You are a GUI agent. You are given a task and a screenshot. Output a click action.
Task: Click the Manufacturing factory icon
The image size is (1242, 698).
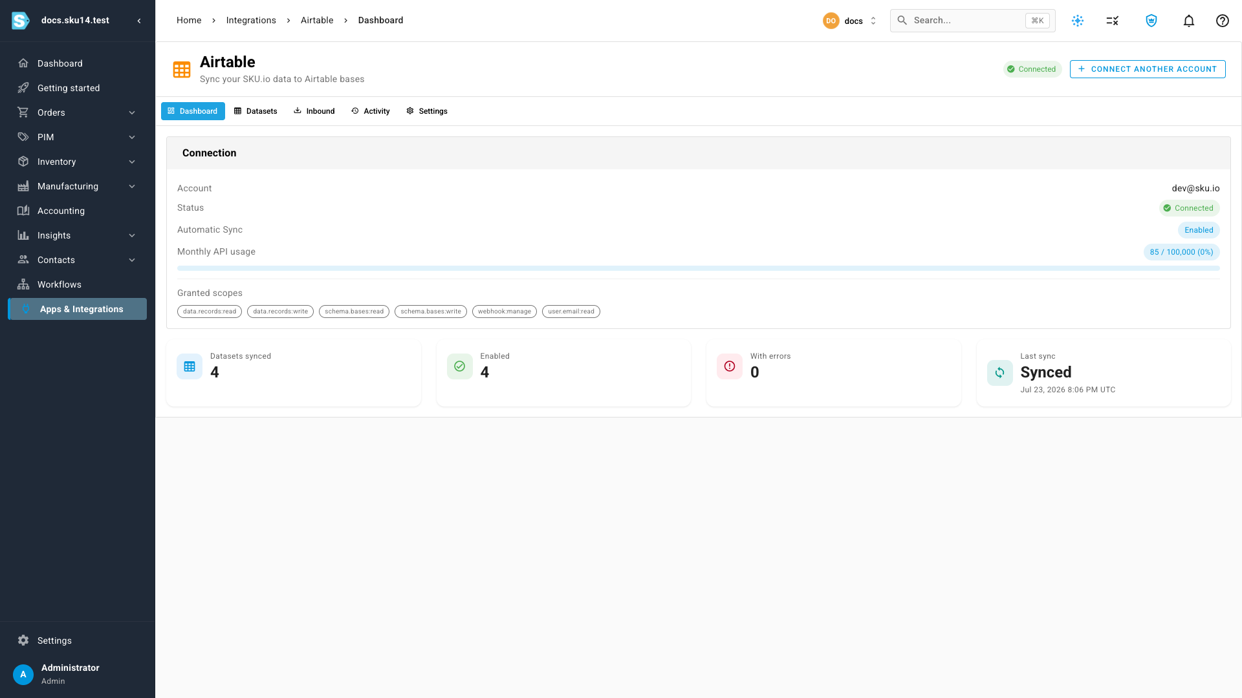point(23,186)
